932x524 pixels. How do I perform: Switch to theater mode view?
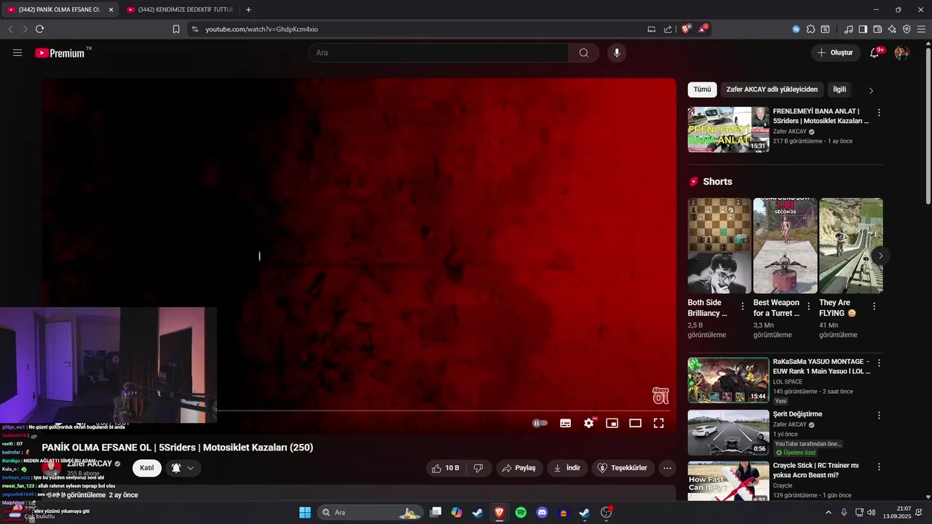coord(636,423)
